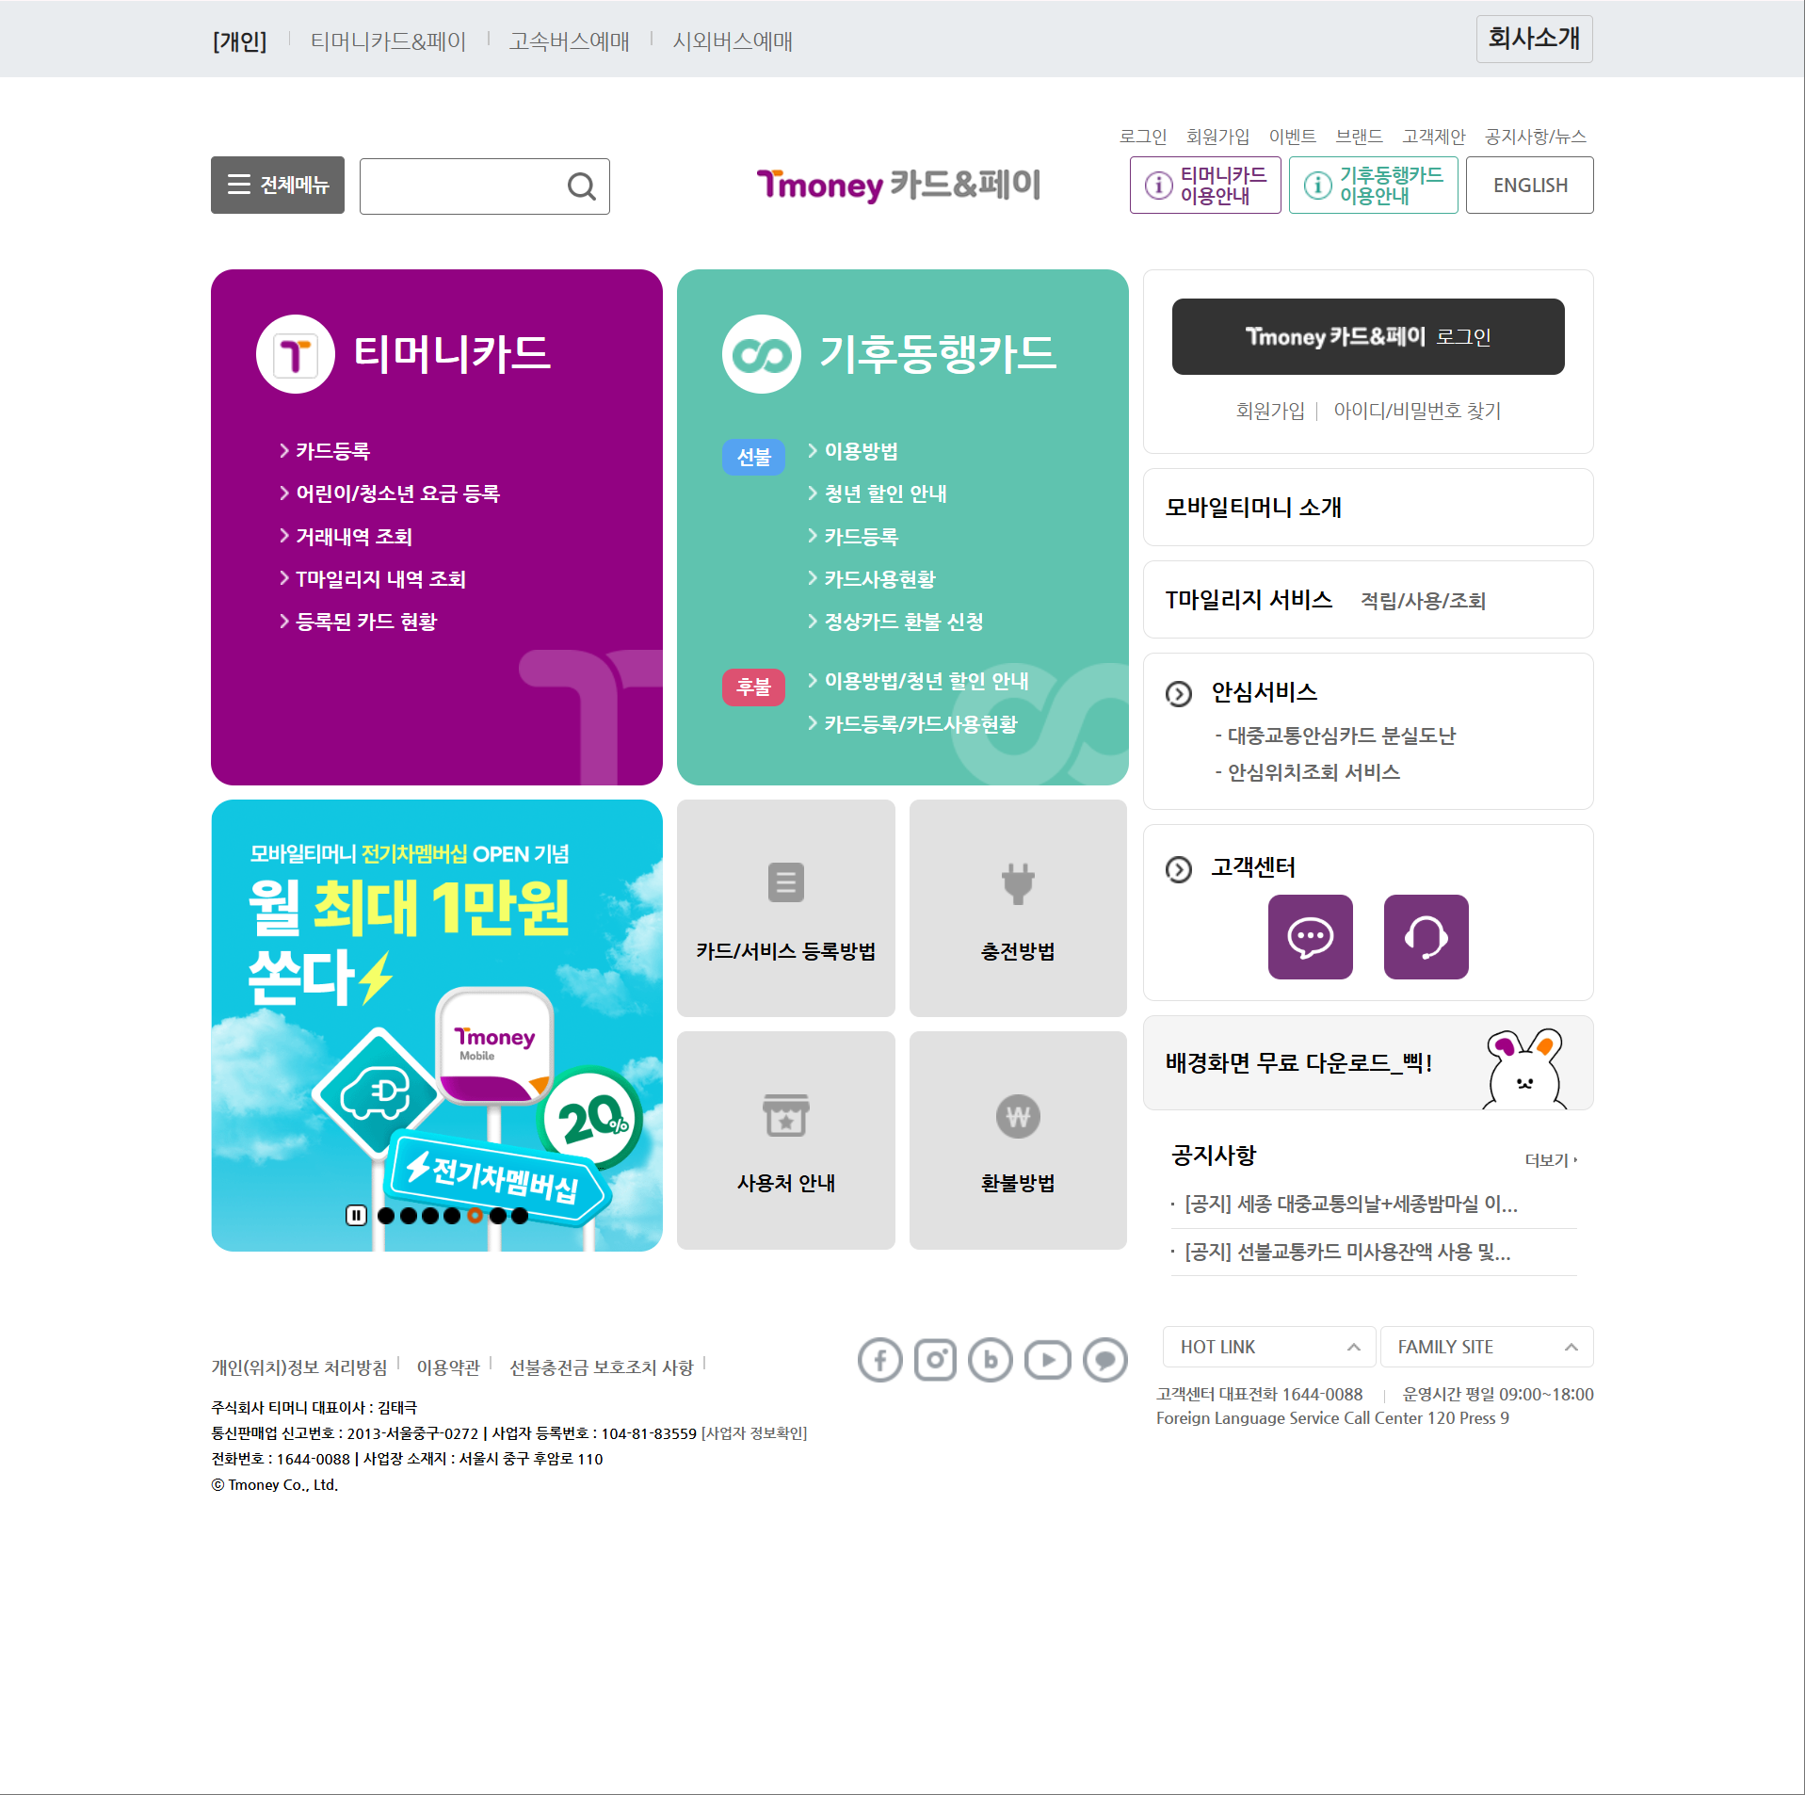Open 충전방법 plug tile

[1018, 909]
